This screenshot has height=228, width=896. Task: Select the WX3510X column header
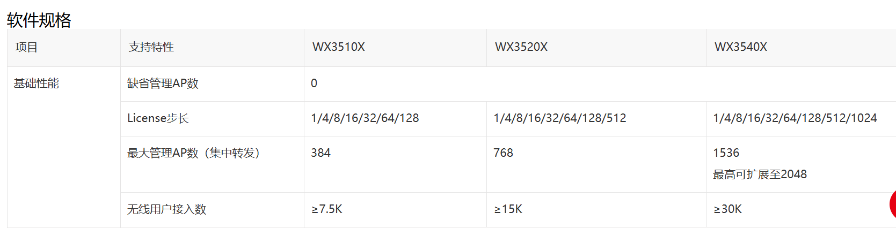click(339, 47)
